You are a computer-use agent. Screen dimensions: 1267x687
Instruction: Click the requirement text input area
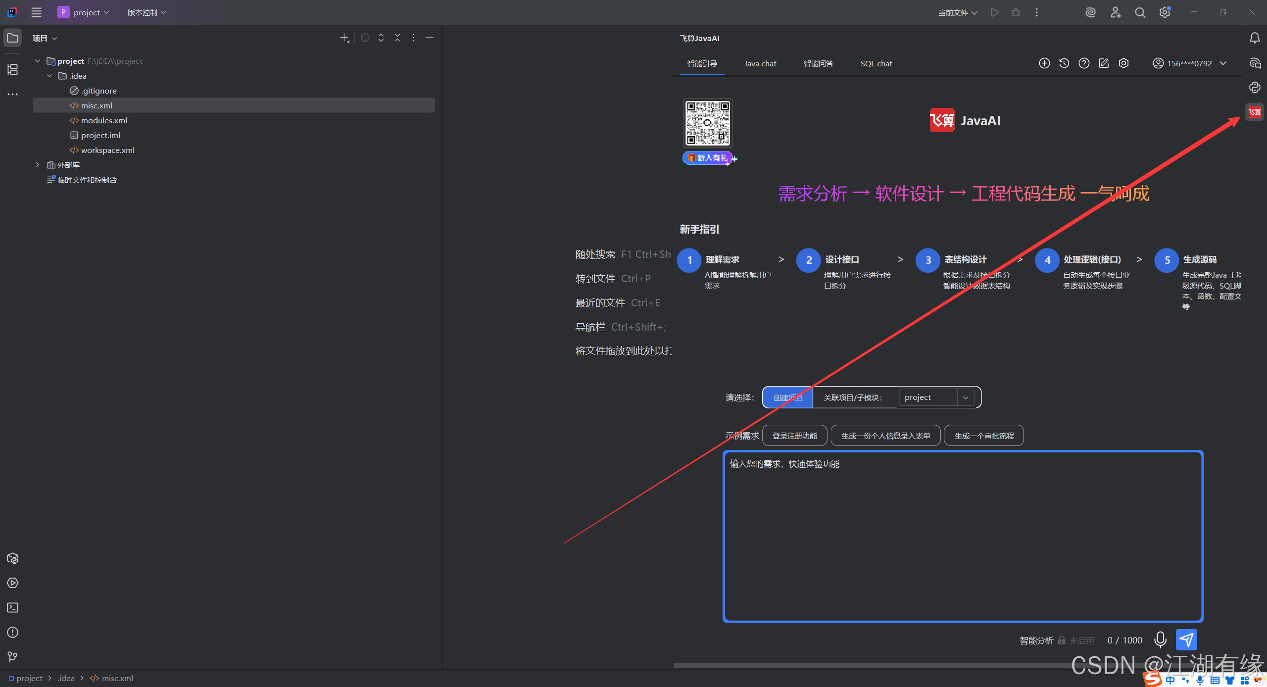tap(963, 536)
